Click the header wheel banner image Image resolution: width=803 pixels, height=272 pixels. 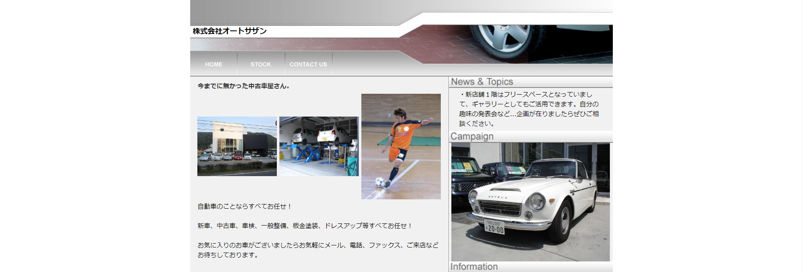[x=507, y=44]
